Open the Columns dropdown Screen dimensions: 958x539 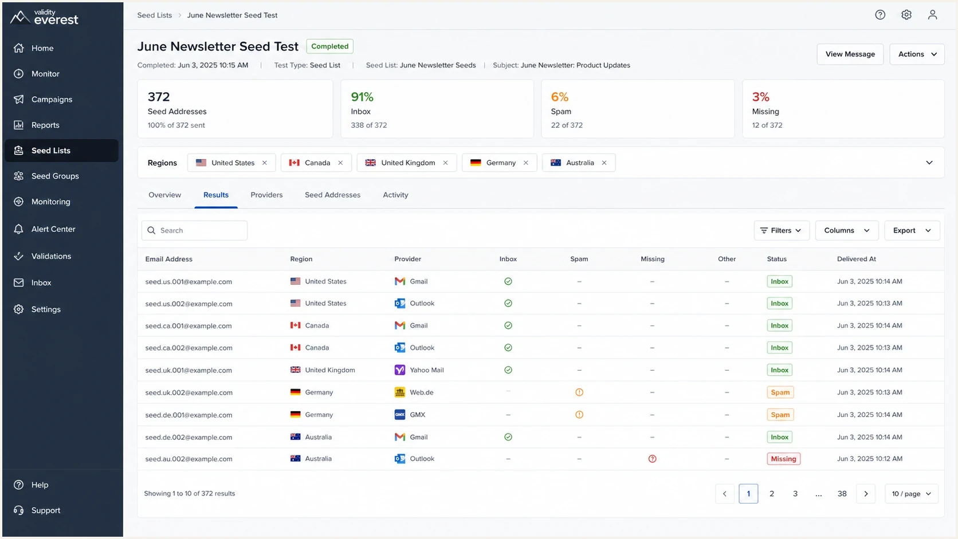click(x=846, y=230)
